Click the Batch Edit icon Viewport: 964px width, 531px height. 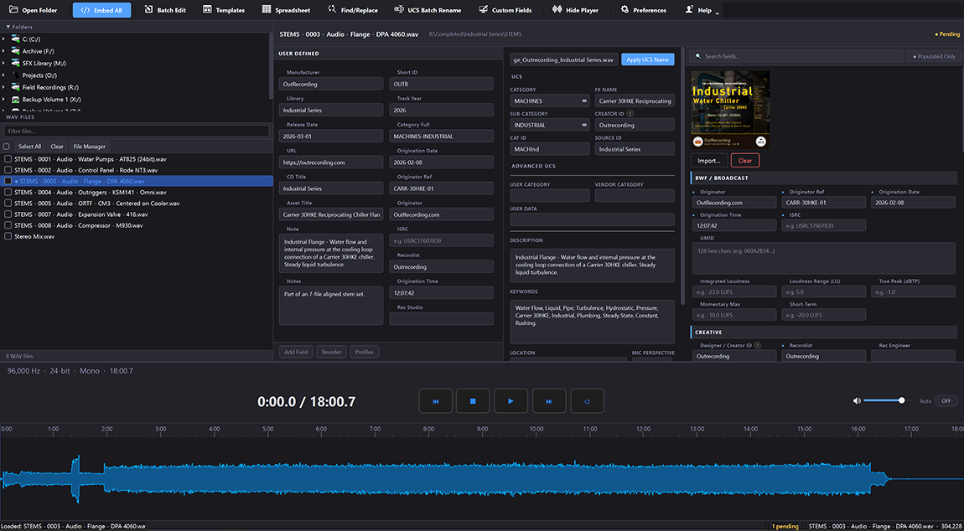[148, 10]
